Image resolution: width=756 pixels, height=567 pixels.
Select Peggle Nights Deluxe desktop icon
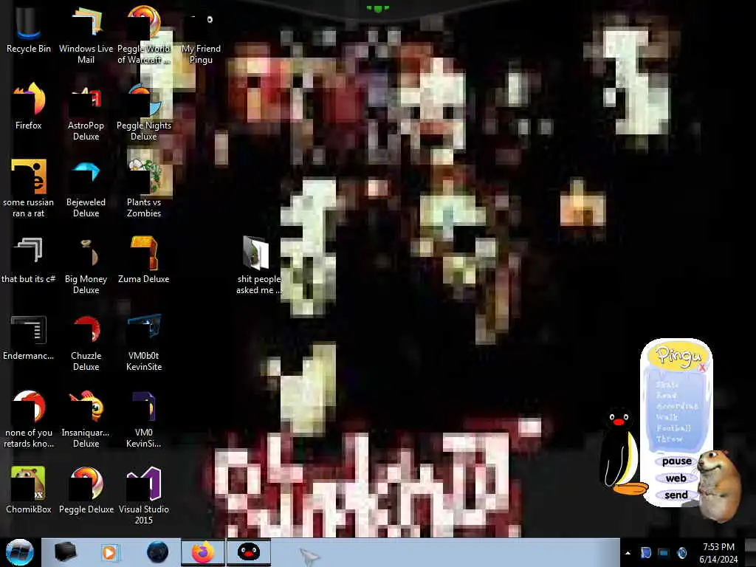(144, 113)
